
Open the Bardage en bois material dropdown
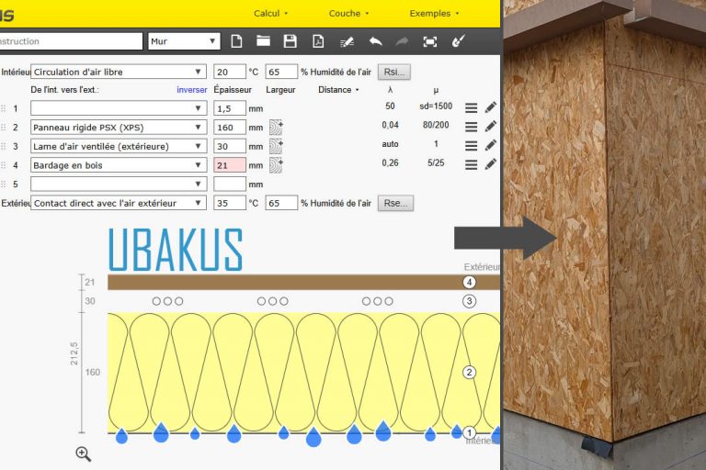pos(118,165)
